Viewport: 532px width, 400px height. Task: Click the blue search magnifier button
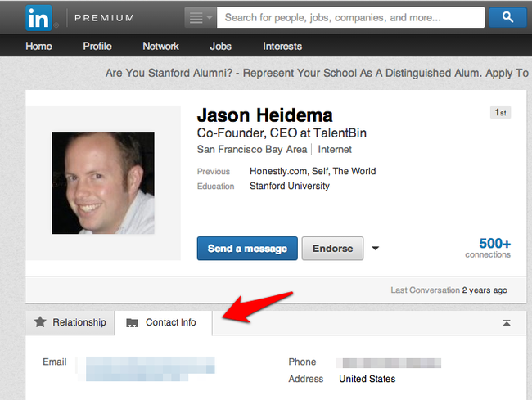[507, 17]
